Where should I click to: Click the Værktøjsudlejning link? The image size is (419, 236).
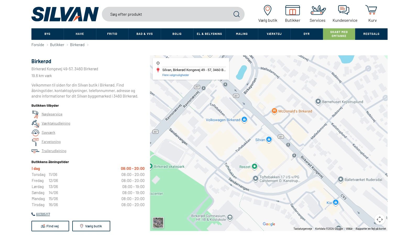coord(56,124)
